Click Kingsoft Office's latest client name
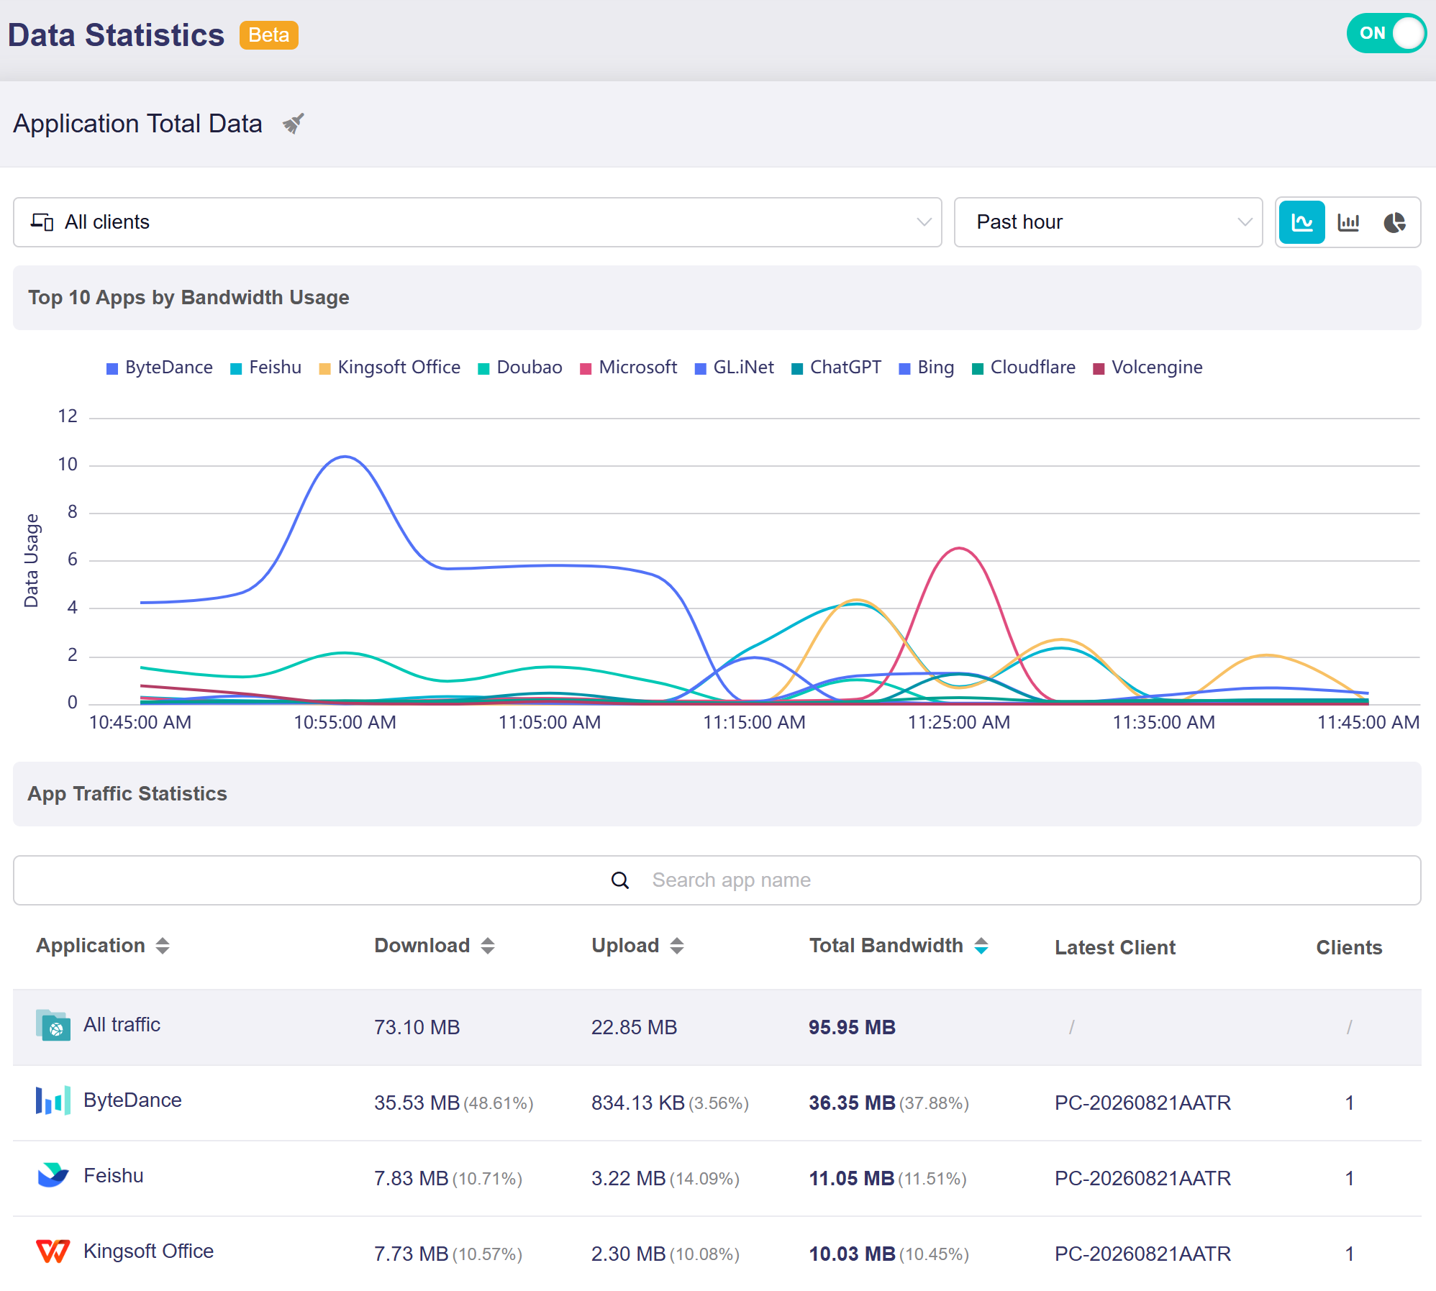 pyautogui.click(x=1142, y=1254)
